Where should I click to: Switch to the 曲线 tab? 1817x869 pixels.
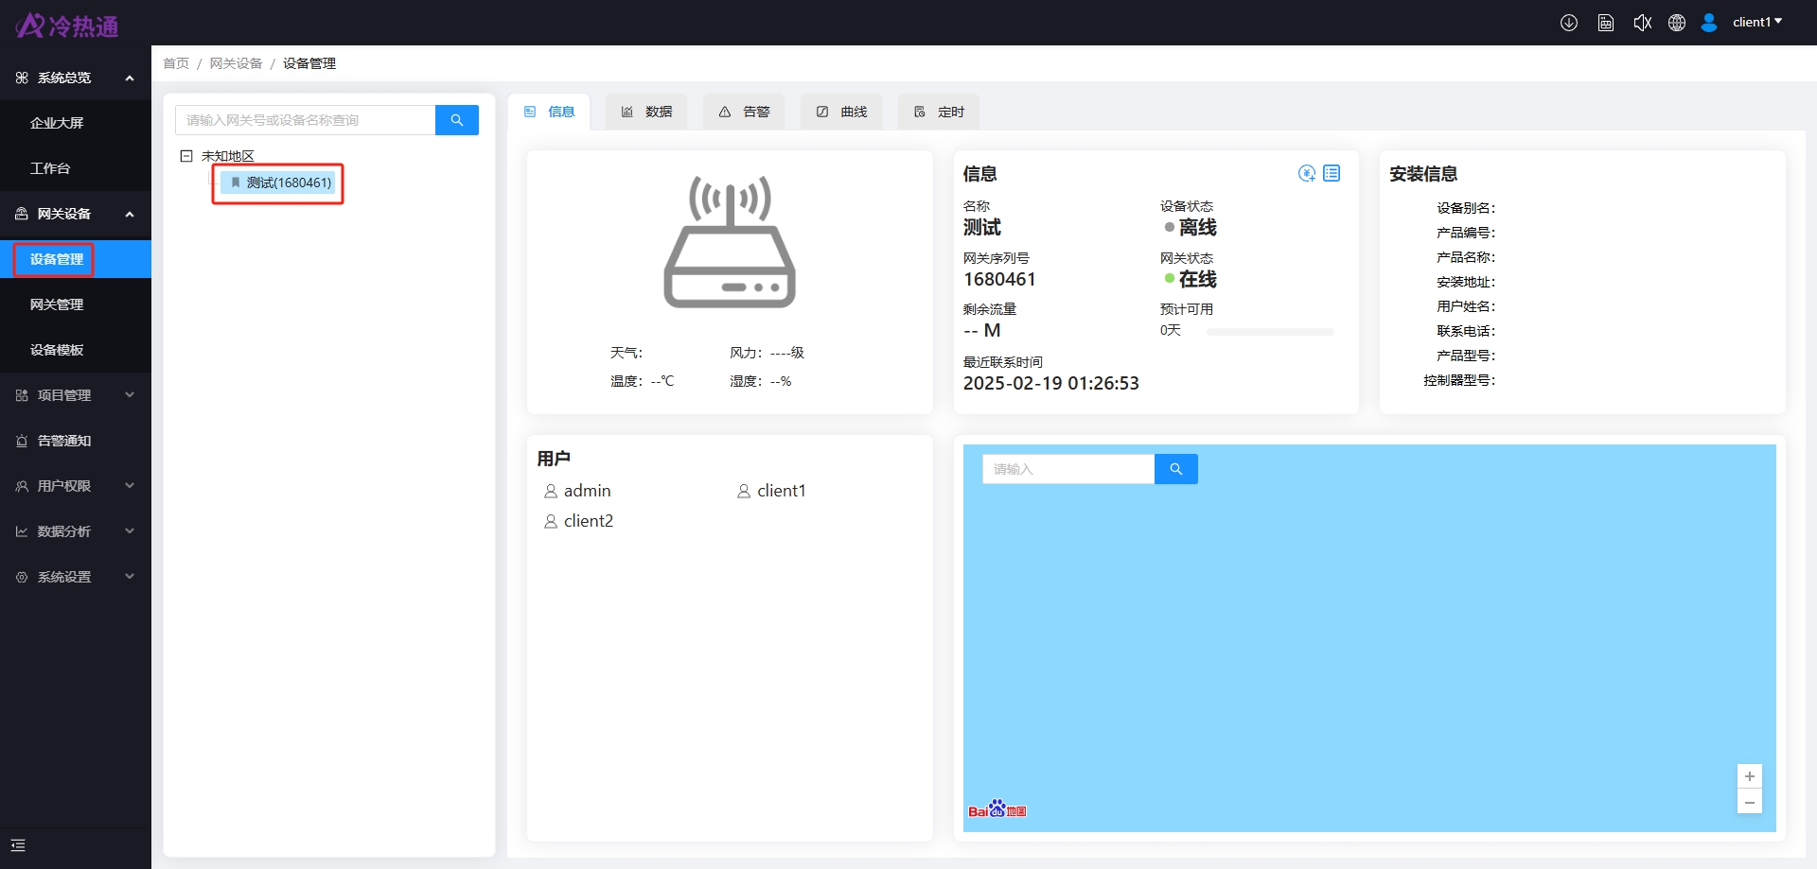[842, 112]
